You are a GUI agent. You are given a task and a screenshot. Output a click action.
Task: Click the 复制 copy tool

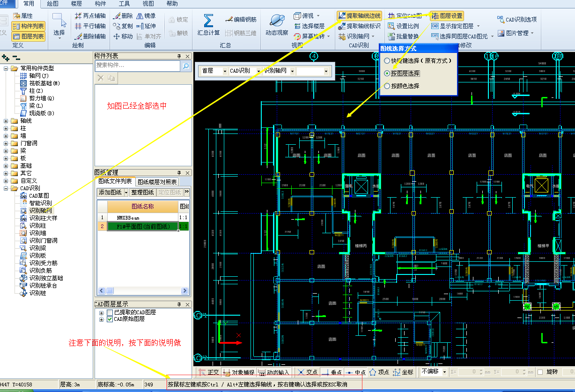[123, 26]
